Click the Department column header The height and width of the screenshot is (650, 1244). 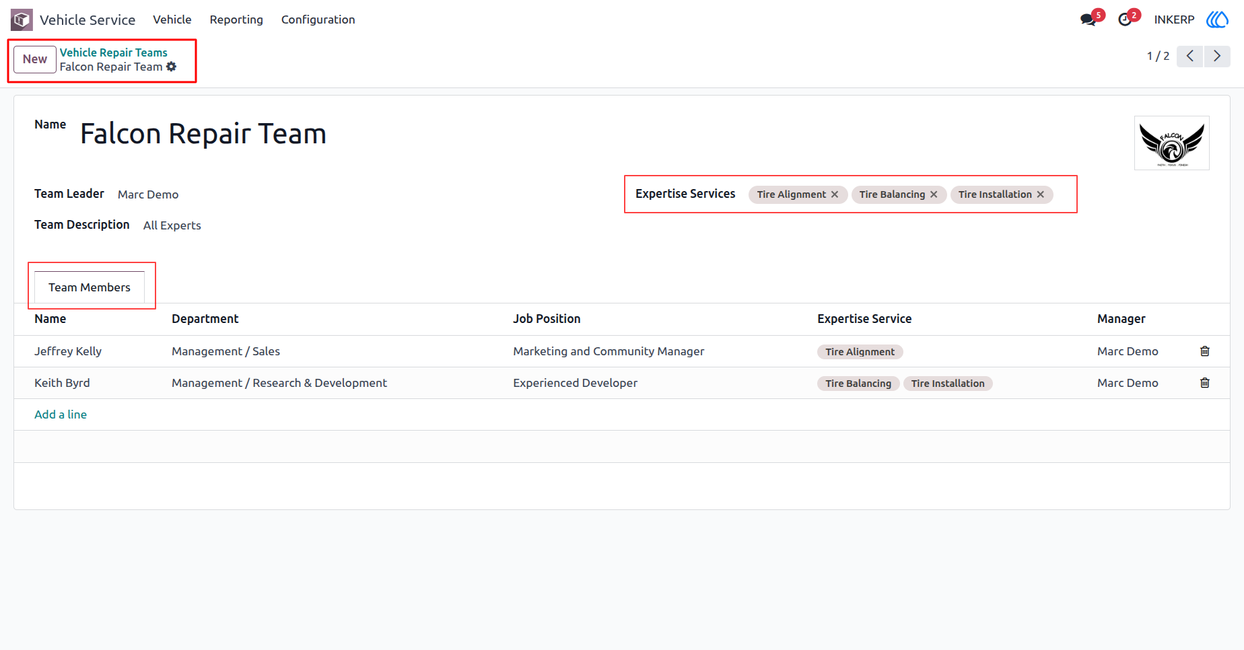[205, 319]
